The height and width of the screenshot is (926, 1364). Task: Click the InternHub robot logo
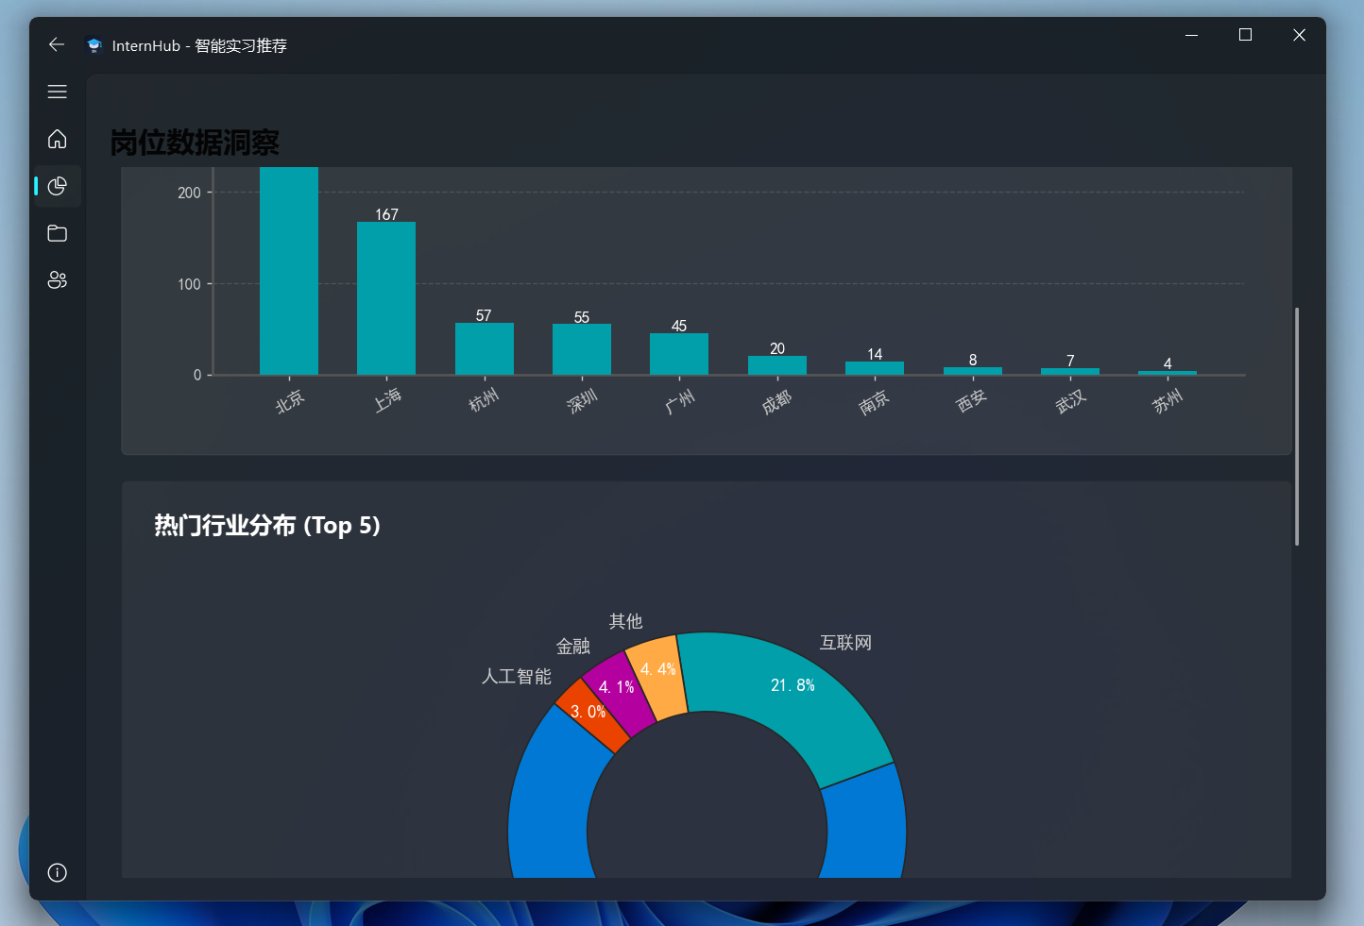click(x=94, y=44)
